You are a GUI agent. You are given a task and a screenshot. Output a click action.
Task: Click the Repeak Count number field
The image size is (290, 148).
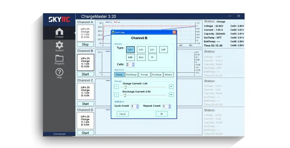click(x=166, y=106)
